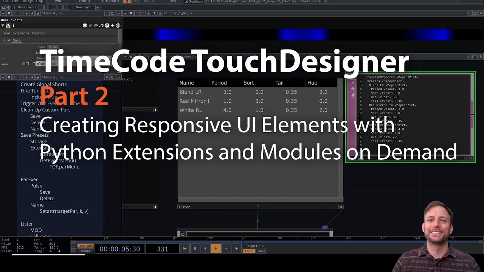
Task: Open pane type dropdown in /tutorial/glsl pane
Action: pos(126,13)
